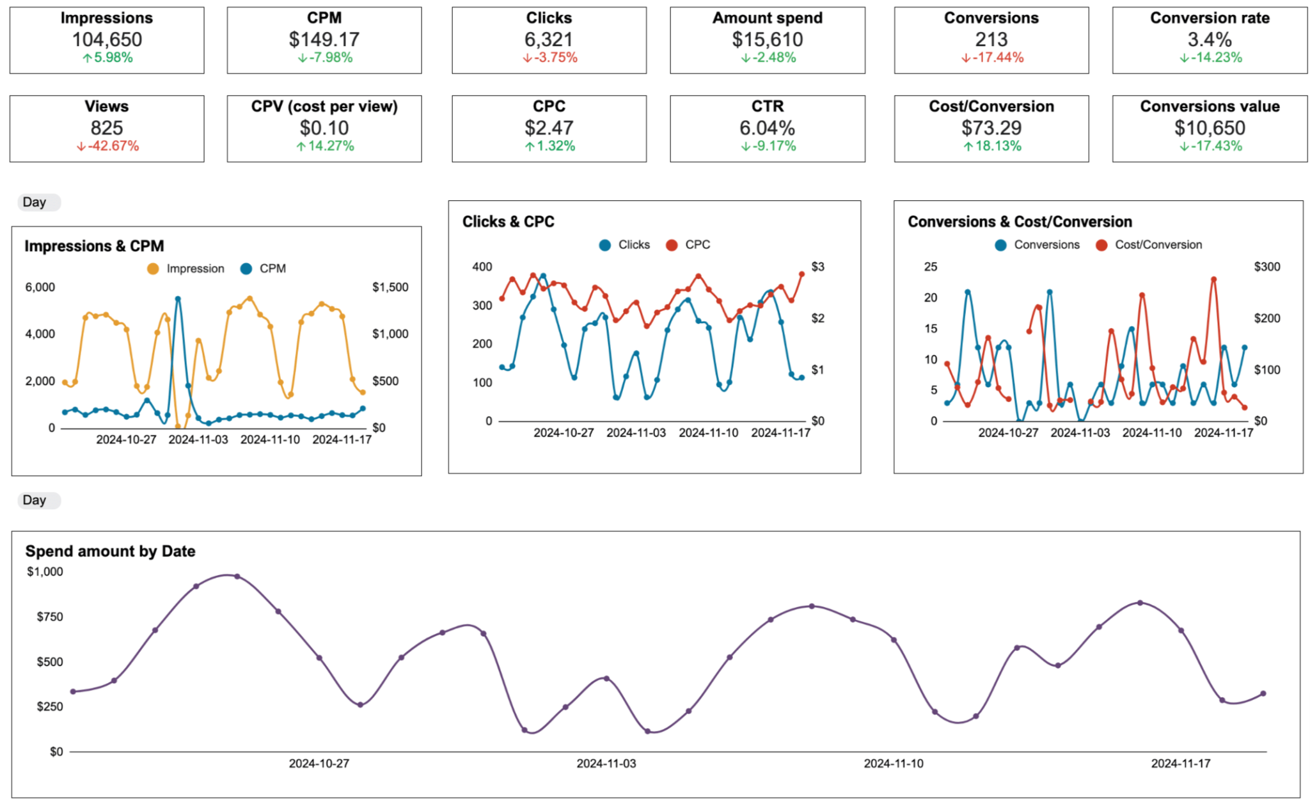Click the CTR scorecard

(767, 128)
